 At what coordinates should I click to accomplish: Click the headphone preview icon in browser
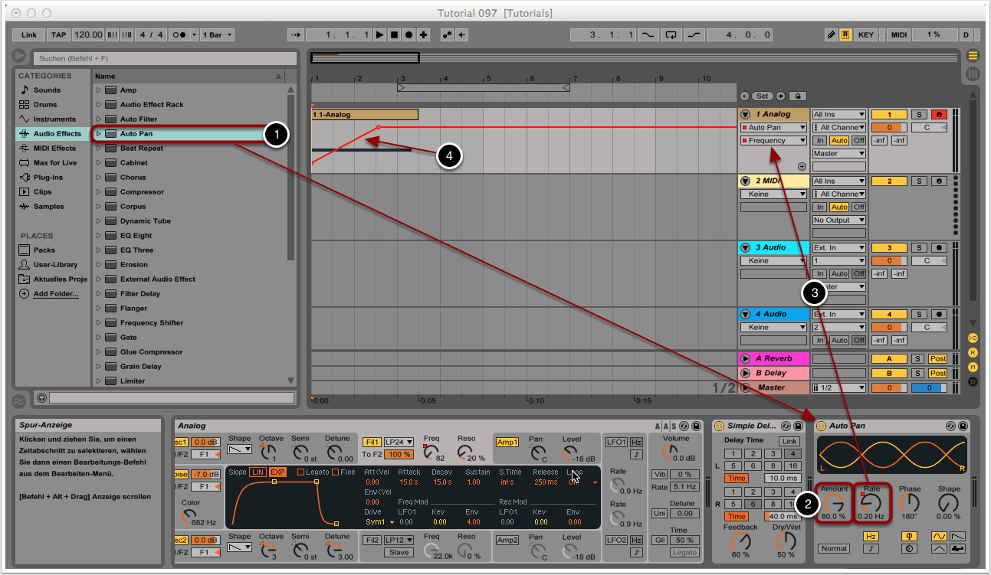pyautogui.click(x=41, y=397)
